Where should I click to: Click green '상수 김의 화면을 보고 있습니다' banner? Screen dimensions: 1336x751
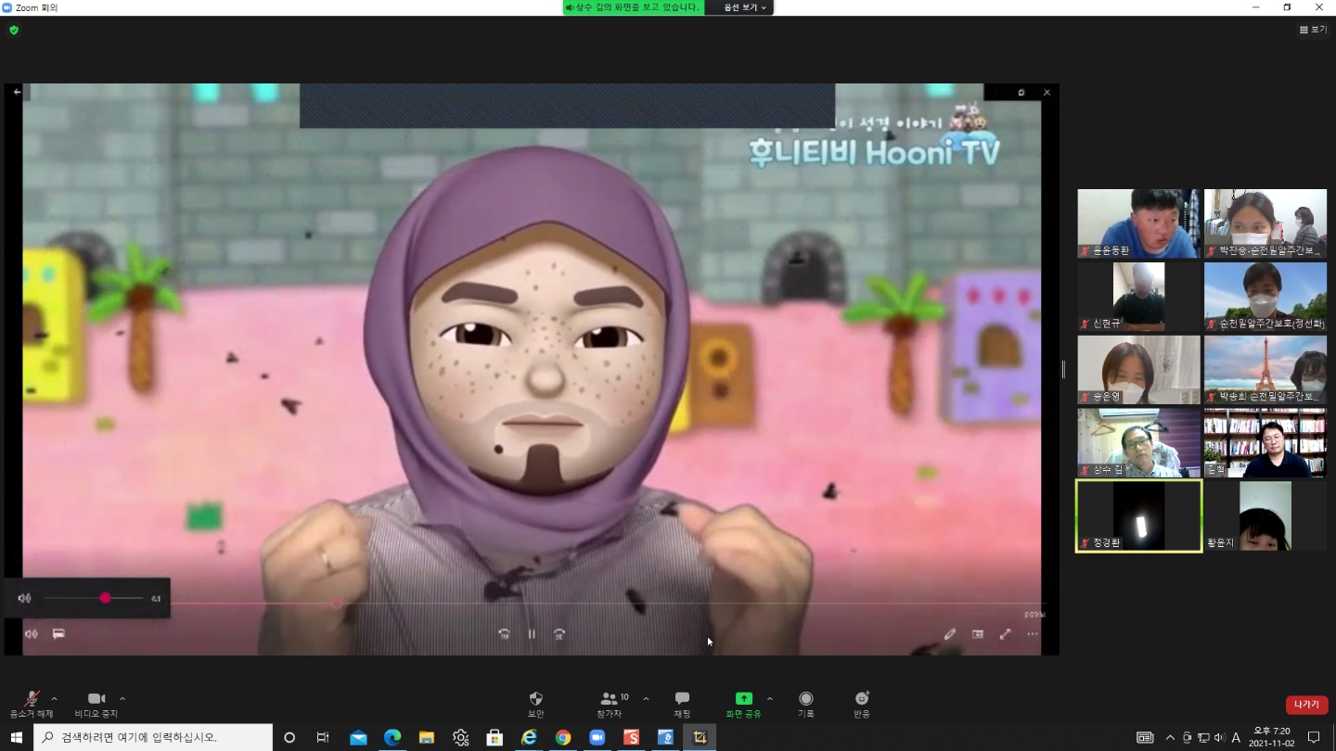tap(634, 7)
